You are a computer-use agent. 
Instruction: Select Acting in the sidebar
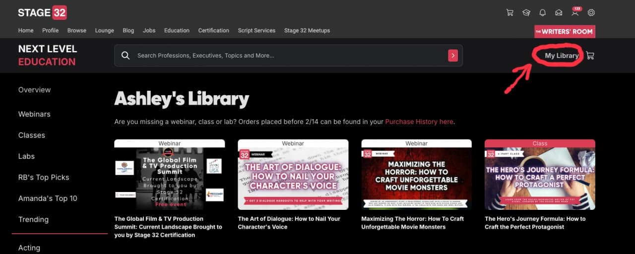[29, 248]
